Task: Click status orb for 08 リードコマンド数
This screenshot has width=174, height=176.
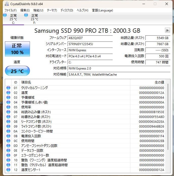Action: [8, 121]
